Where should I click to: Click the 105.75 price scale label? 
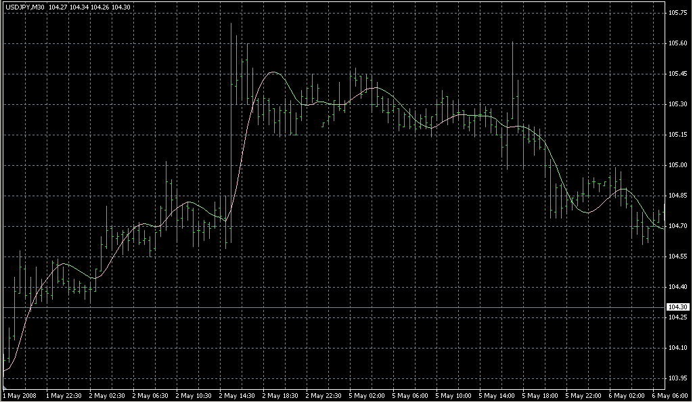(x=678, y=13)
